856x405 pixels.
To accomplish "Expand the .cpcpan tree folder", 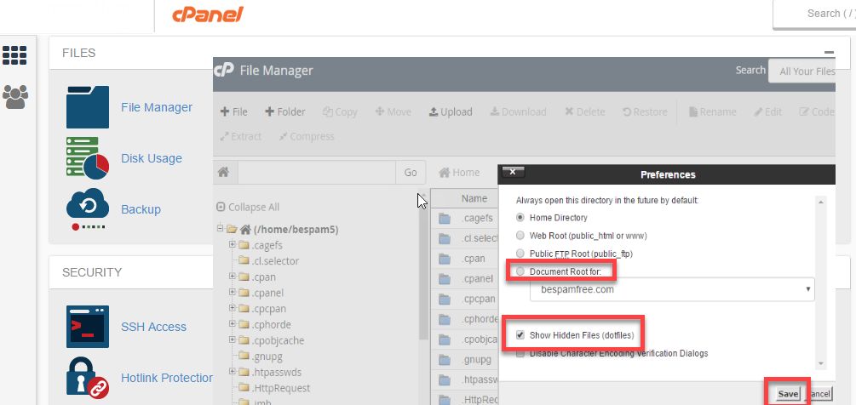I will pyautogui.click(x=232, y=308).
